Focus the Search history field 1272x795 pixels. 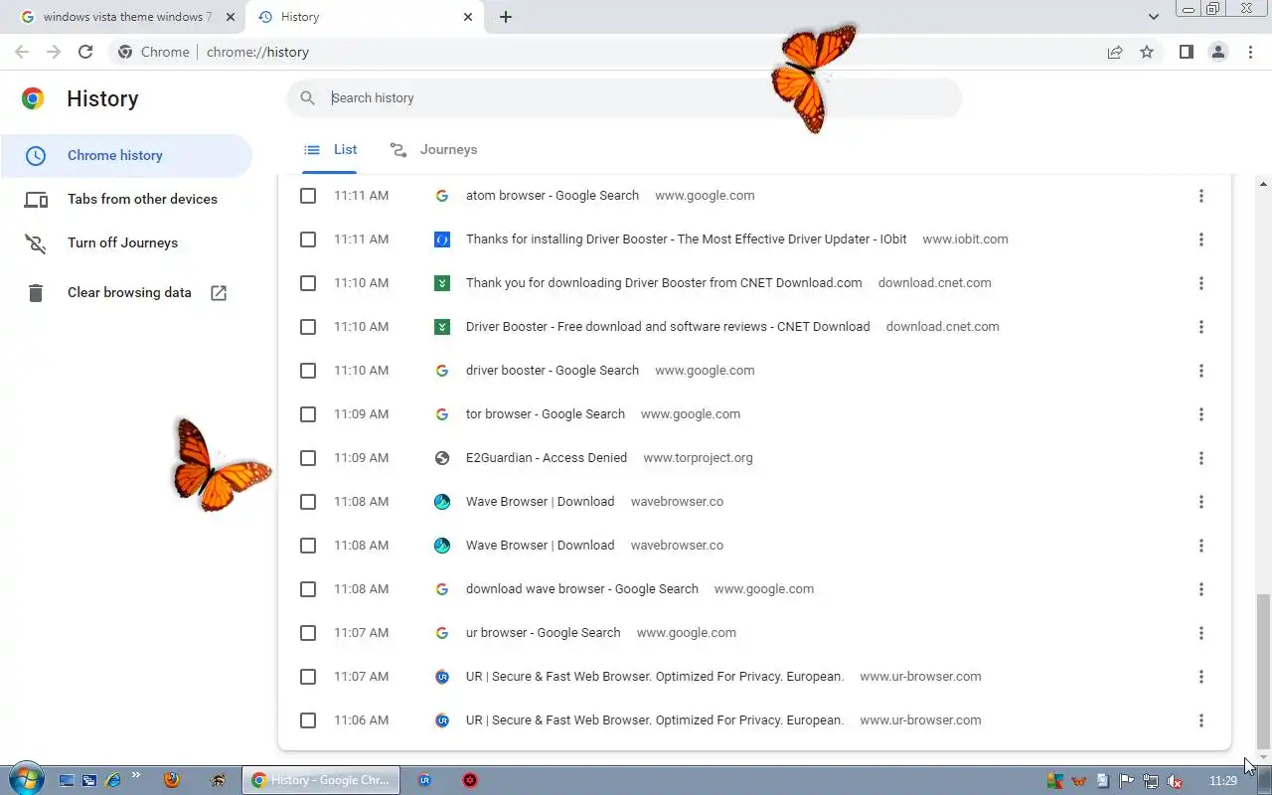click(x=624, y=97)
